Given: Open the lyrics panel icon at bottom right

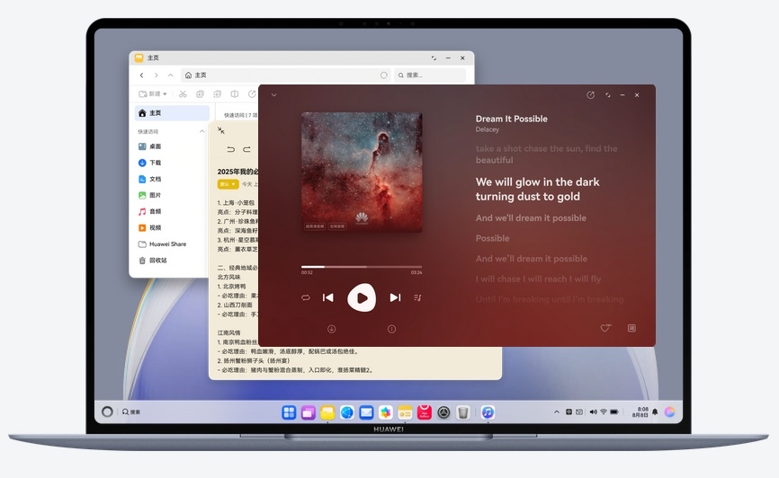Looking at the screenshot, I should (x=631, y=328).
